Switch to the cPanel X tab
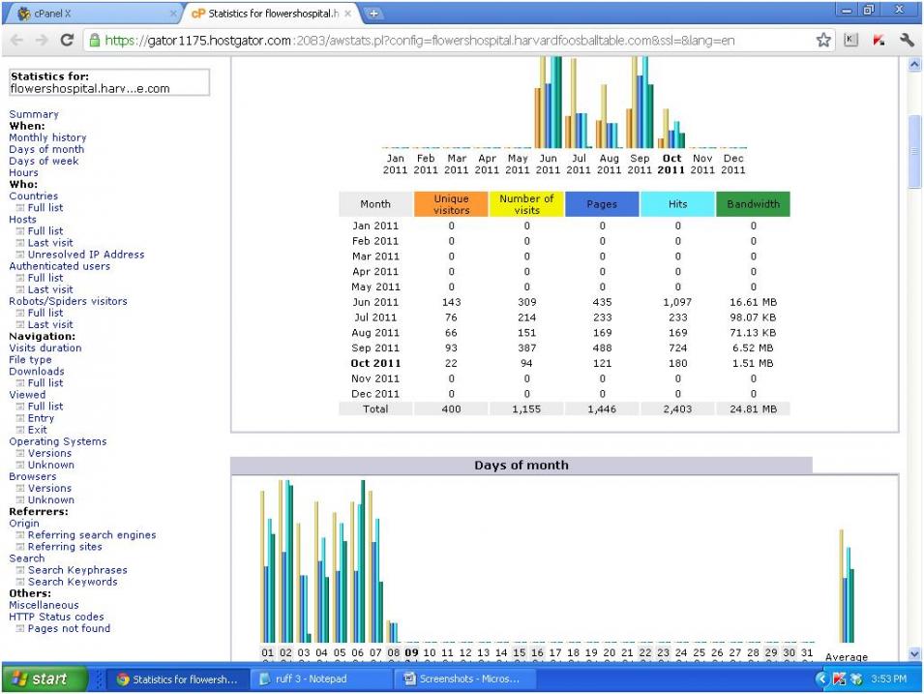924x694 pixels. [x=87, y=14]
